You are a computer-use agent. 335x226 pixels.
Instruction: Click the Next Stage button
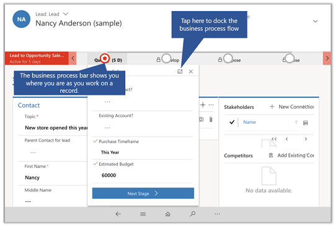tap(143, 193)
